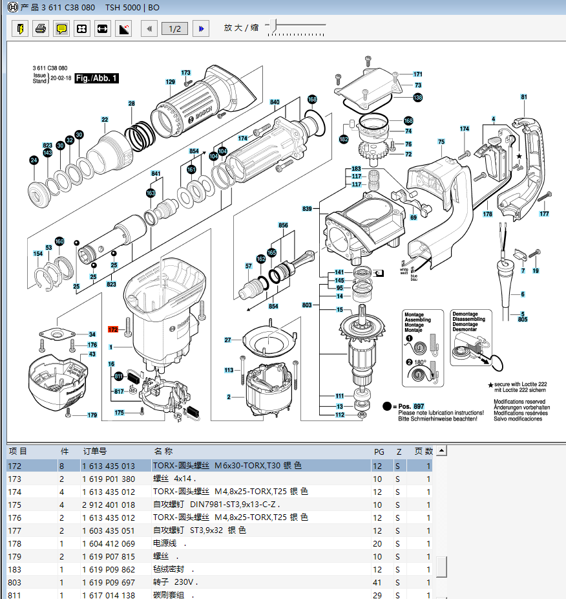Viewport: 566px width, 599px height.
Task: Fit the drawing to page width
Action: [x=102, y=28]
